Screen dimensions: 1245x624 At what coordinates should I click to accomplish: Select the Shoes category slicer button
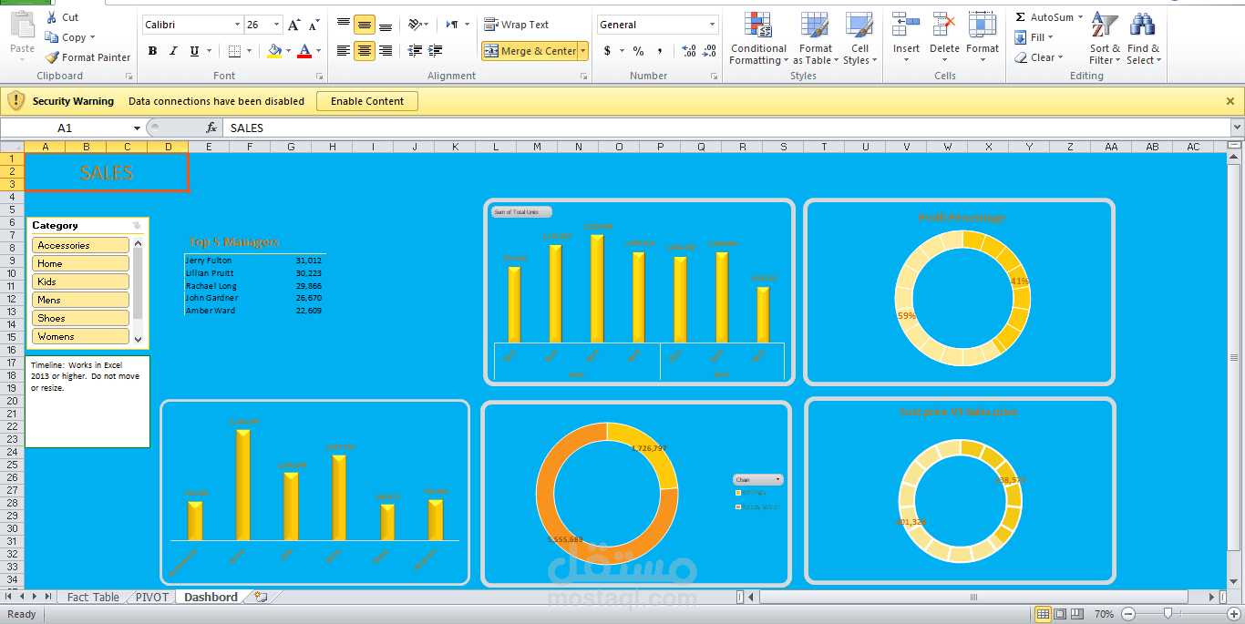click(x=80, y=318)
